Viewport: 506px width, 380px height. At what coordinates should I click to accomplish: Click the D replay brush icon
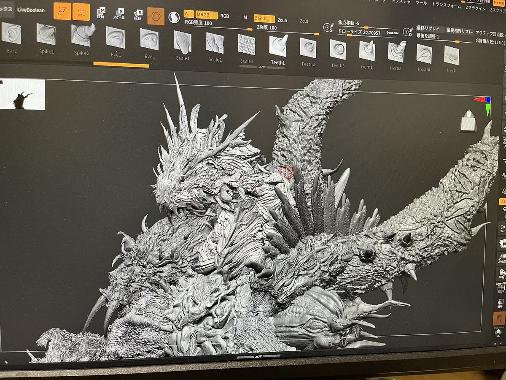[x=407, y=32]
